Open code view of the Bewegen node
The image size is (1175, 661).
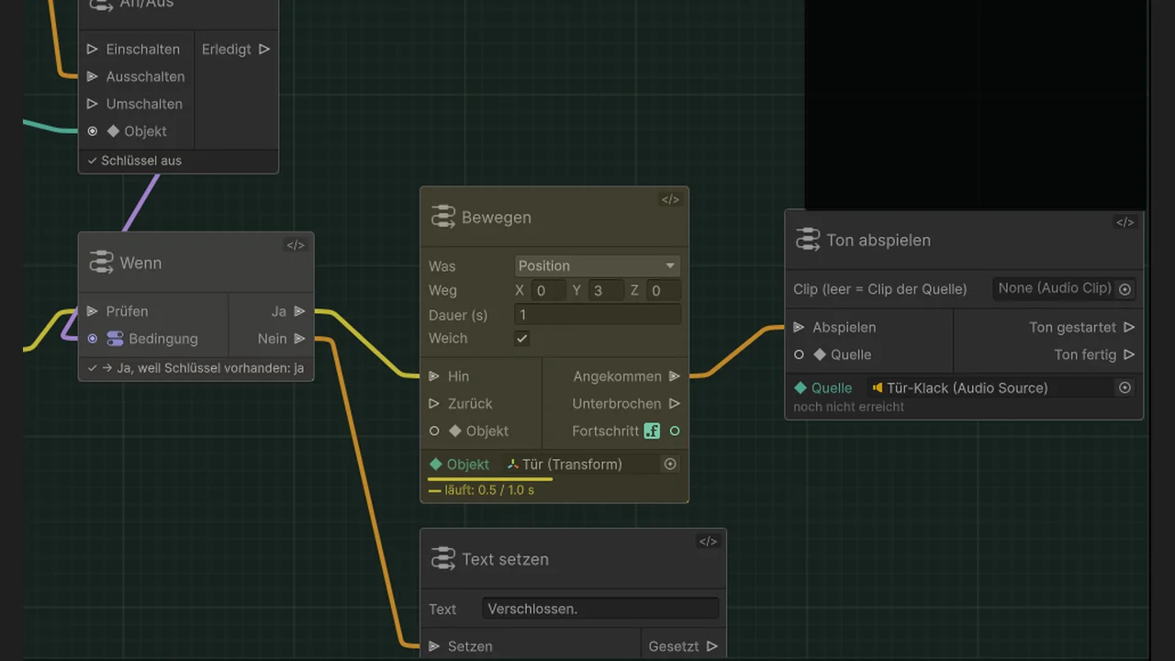click(670, 199)
